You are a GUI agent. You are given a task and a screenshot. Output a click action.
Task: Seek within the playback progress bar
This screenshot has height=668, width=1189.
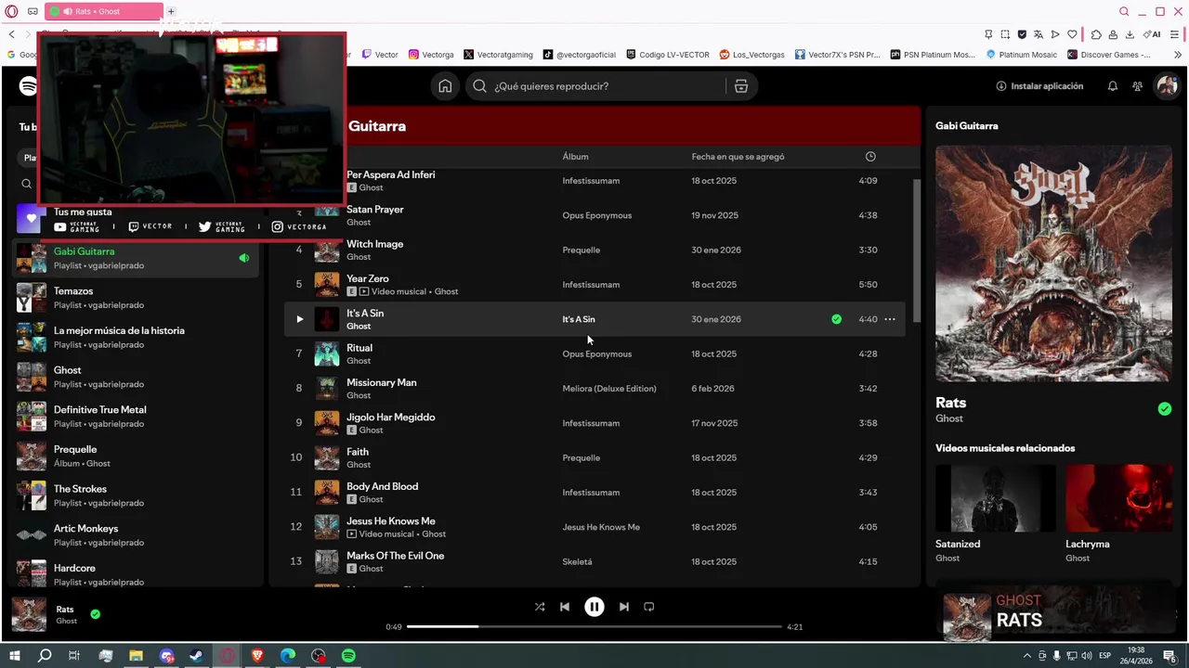(x=594, y=627)
